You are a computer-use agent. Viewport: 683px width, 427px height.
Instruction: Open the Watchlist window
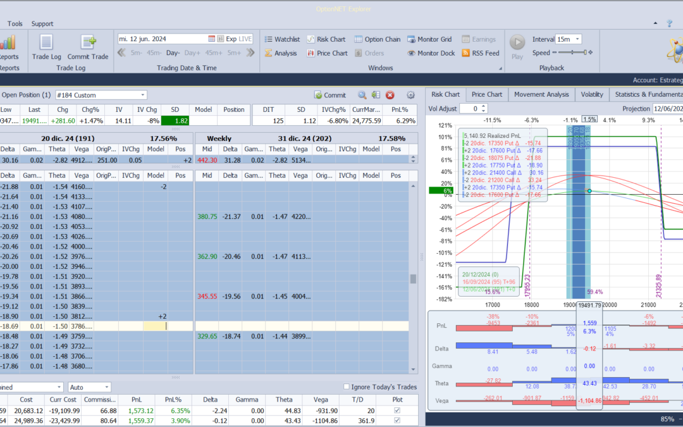282,39
